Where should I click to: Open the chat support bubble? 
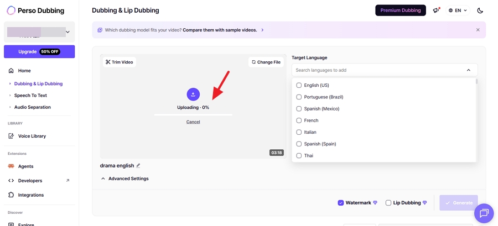click(484, 213)
